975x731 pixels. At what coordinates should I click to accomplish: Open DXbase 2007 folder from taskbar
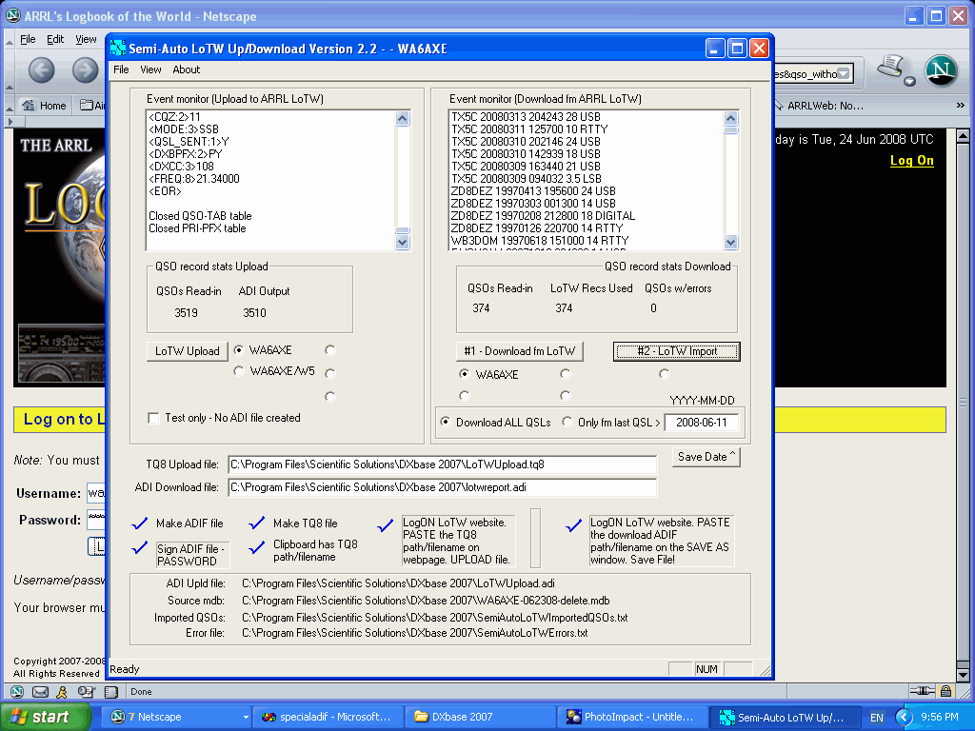(480, 717)
